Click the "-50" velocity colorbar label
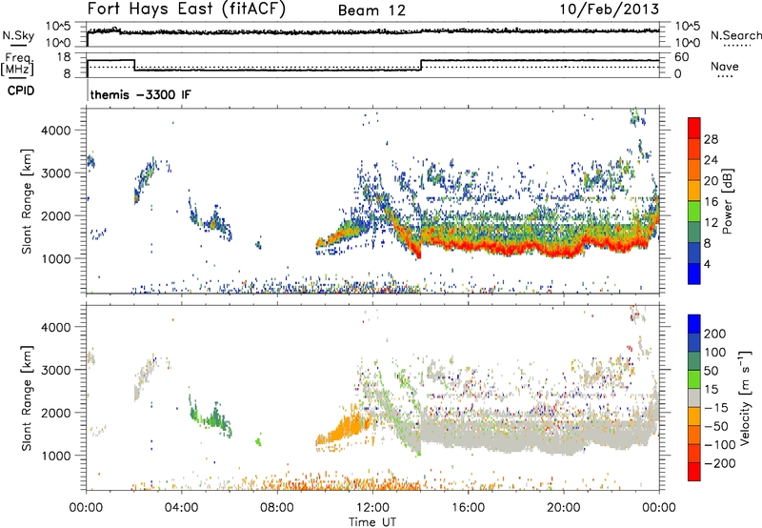Image resolution: width=762 pixels, height=528 pixels. click(x=716, y=426)
